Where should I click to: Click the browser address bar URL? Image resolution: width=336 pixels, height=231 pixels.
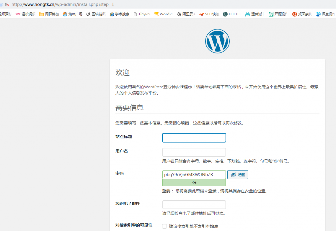coord(63,4)
